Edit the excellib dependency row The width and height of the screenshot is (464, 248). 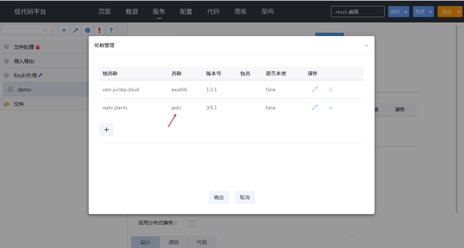(x=315, y=89)
